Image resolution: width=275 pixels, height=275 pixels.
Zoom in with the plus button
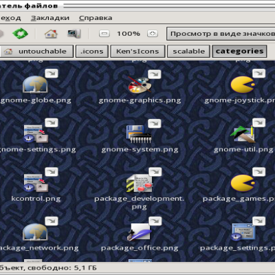[x=153, y=34]
